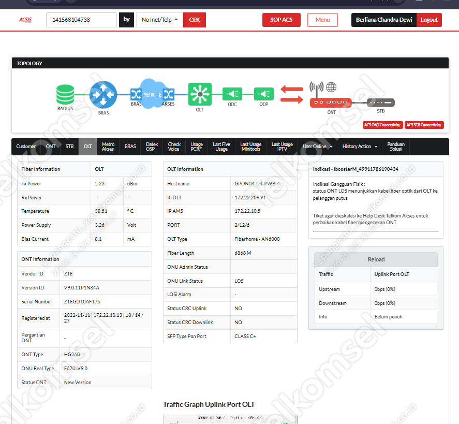Click the ODC icon in topology

pyautogui.click(x=232, y=94)
